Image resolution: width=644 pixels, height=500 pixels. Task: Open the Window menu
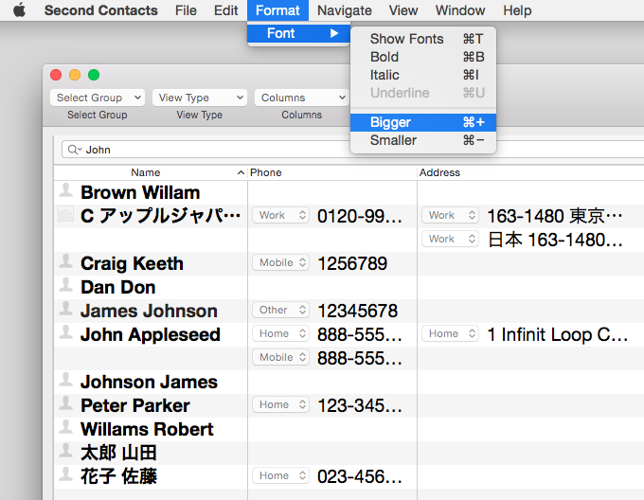point(460,10)
